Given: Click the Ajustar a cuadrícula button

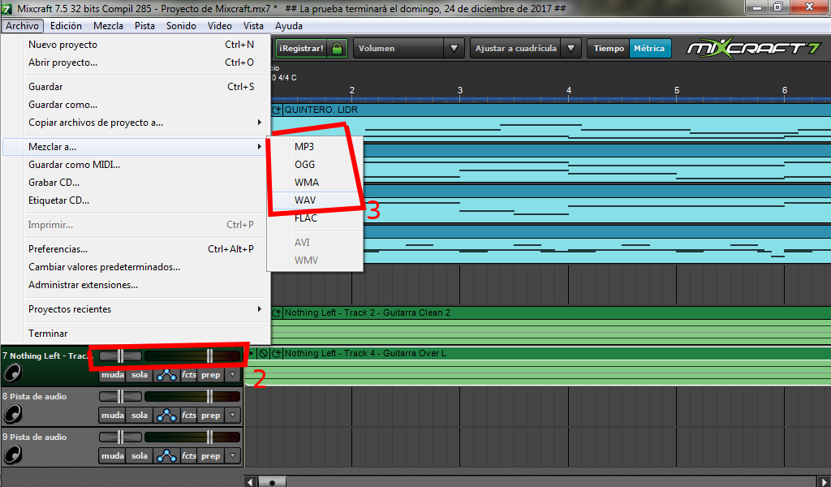Looking at the screenshot, I should pos(515,48).
